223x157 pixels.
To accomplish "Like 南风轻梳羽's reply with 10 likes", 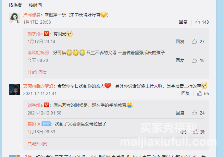I will pyautogui.click(x=194, y=60).
